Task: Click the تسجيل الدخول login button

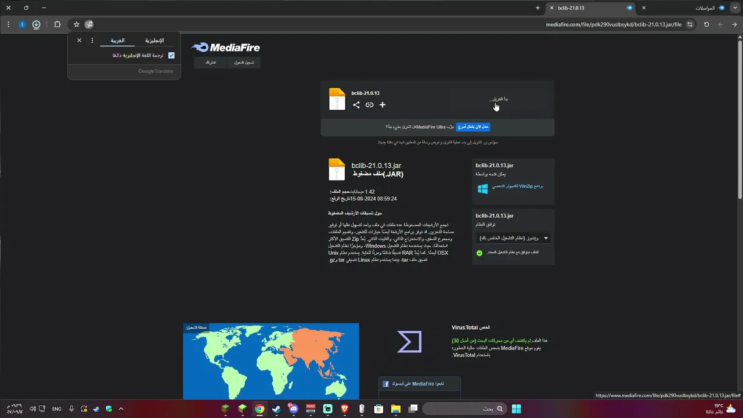Action: pyautogui.click(x=244, y=62)
